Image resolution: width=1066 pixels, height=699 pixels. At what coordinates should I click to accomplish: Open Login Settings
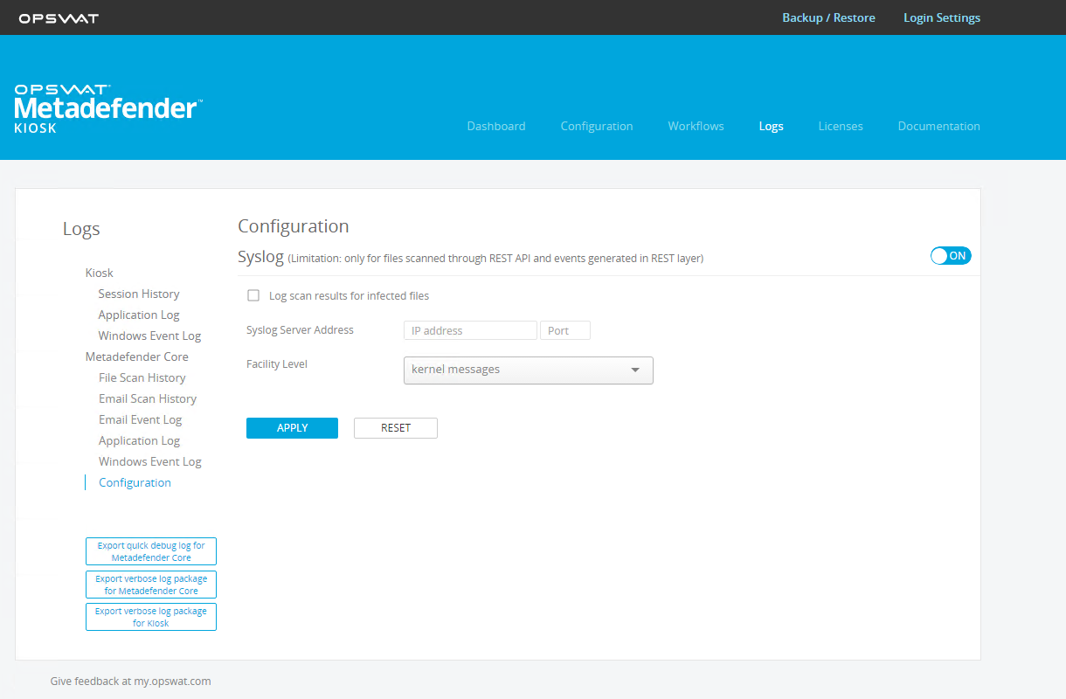coord(942,17)
